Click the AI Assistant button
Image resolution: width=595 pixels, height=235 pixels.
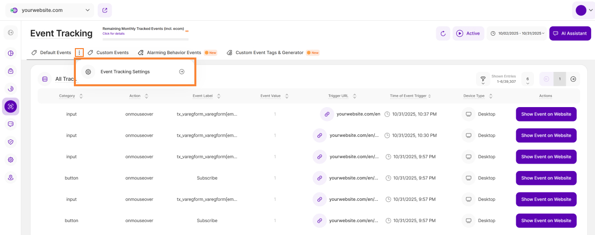click(570, 33)
